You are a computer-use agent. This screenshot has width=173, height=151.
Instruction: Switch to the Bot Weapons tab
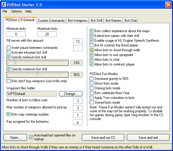pyautogui.click(x=77, y=21)
